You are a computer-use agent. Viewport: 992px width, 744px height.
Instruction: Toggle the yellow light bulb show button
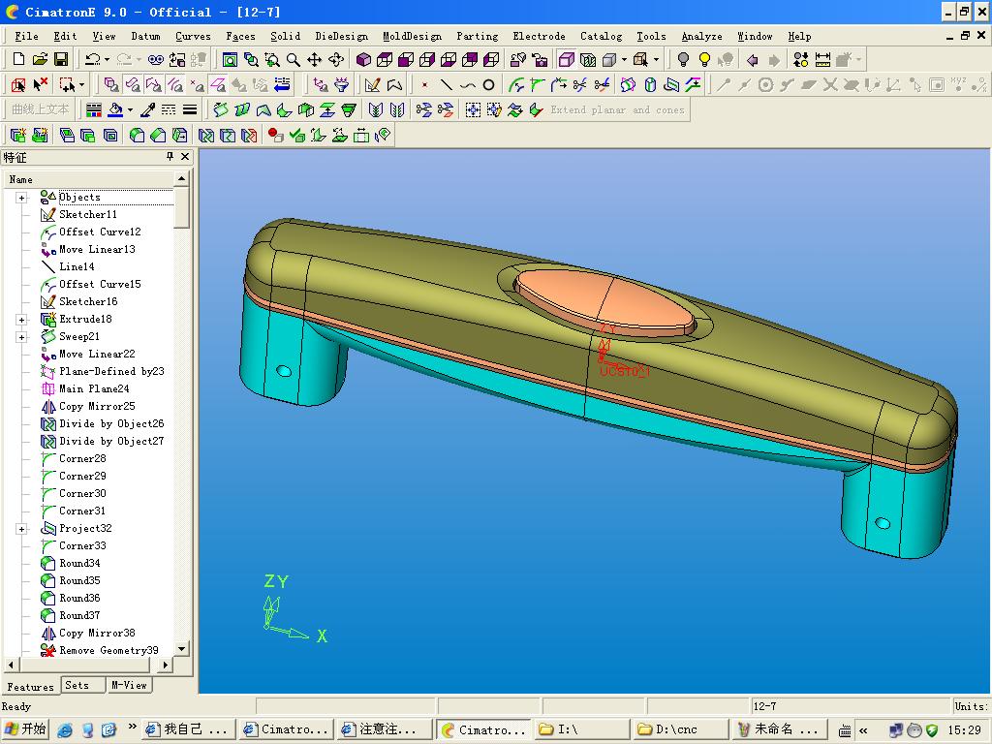[704, 59]
